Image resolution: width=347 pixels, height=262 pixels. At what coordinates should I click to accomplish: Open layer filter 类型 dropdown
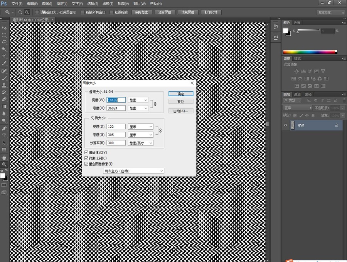click(x=292, y=100)
